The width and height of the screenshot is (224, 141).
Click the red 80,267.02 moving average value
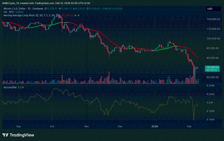pos(67,15)
